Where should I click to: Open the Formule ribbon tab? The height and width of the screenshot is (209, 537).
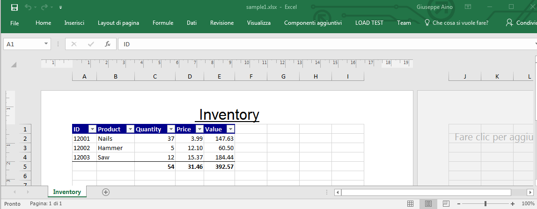click(163, 23)
